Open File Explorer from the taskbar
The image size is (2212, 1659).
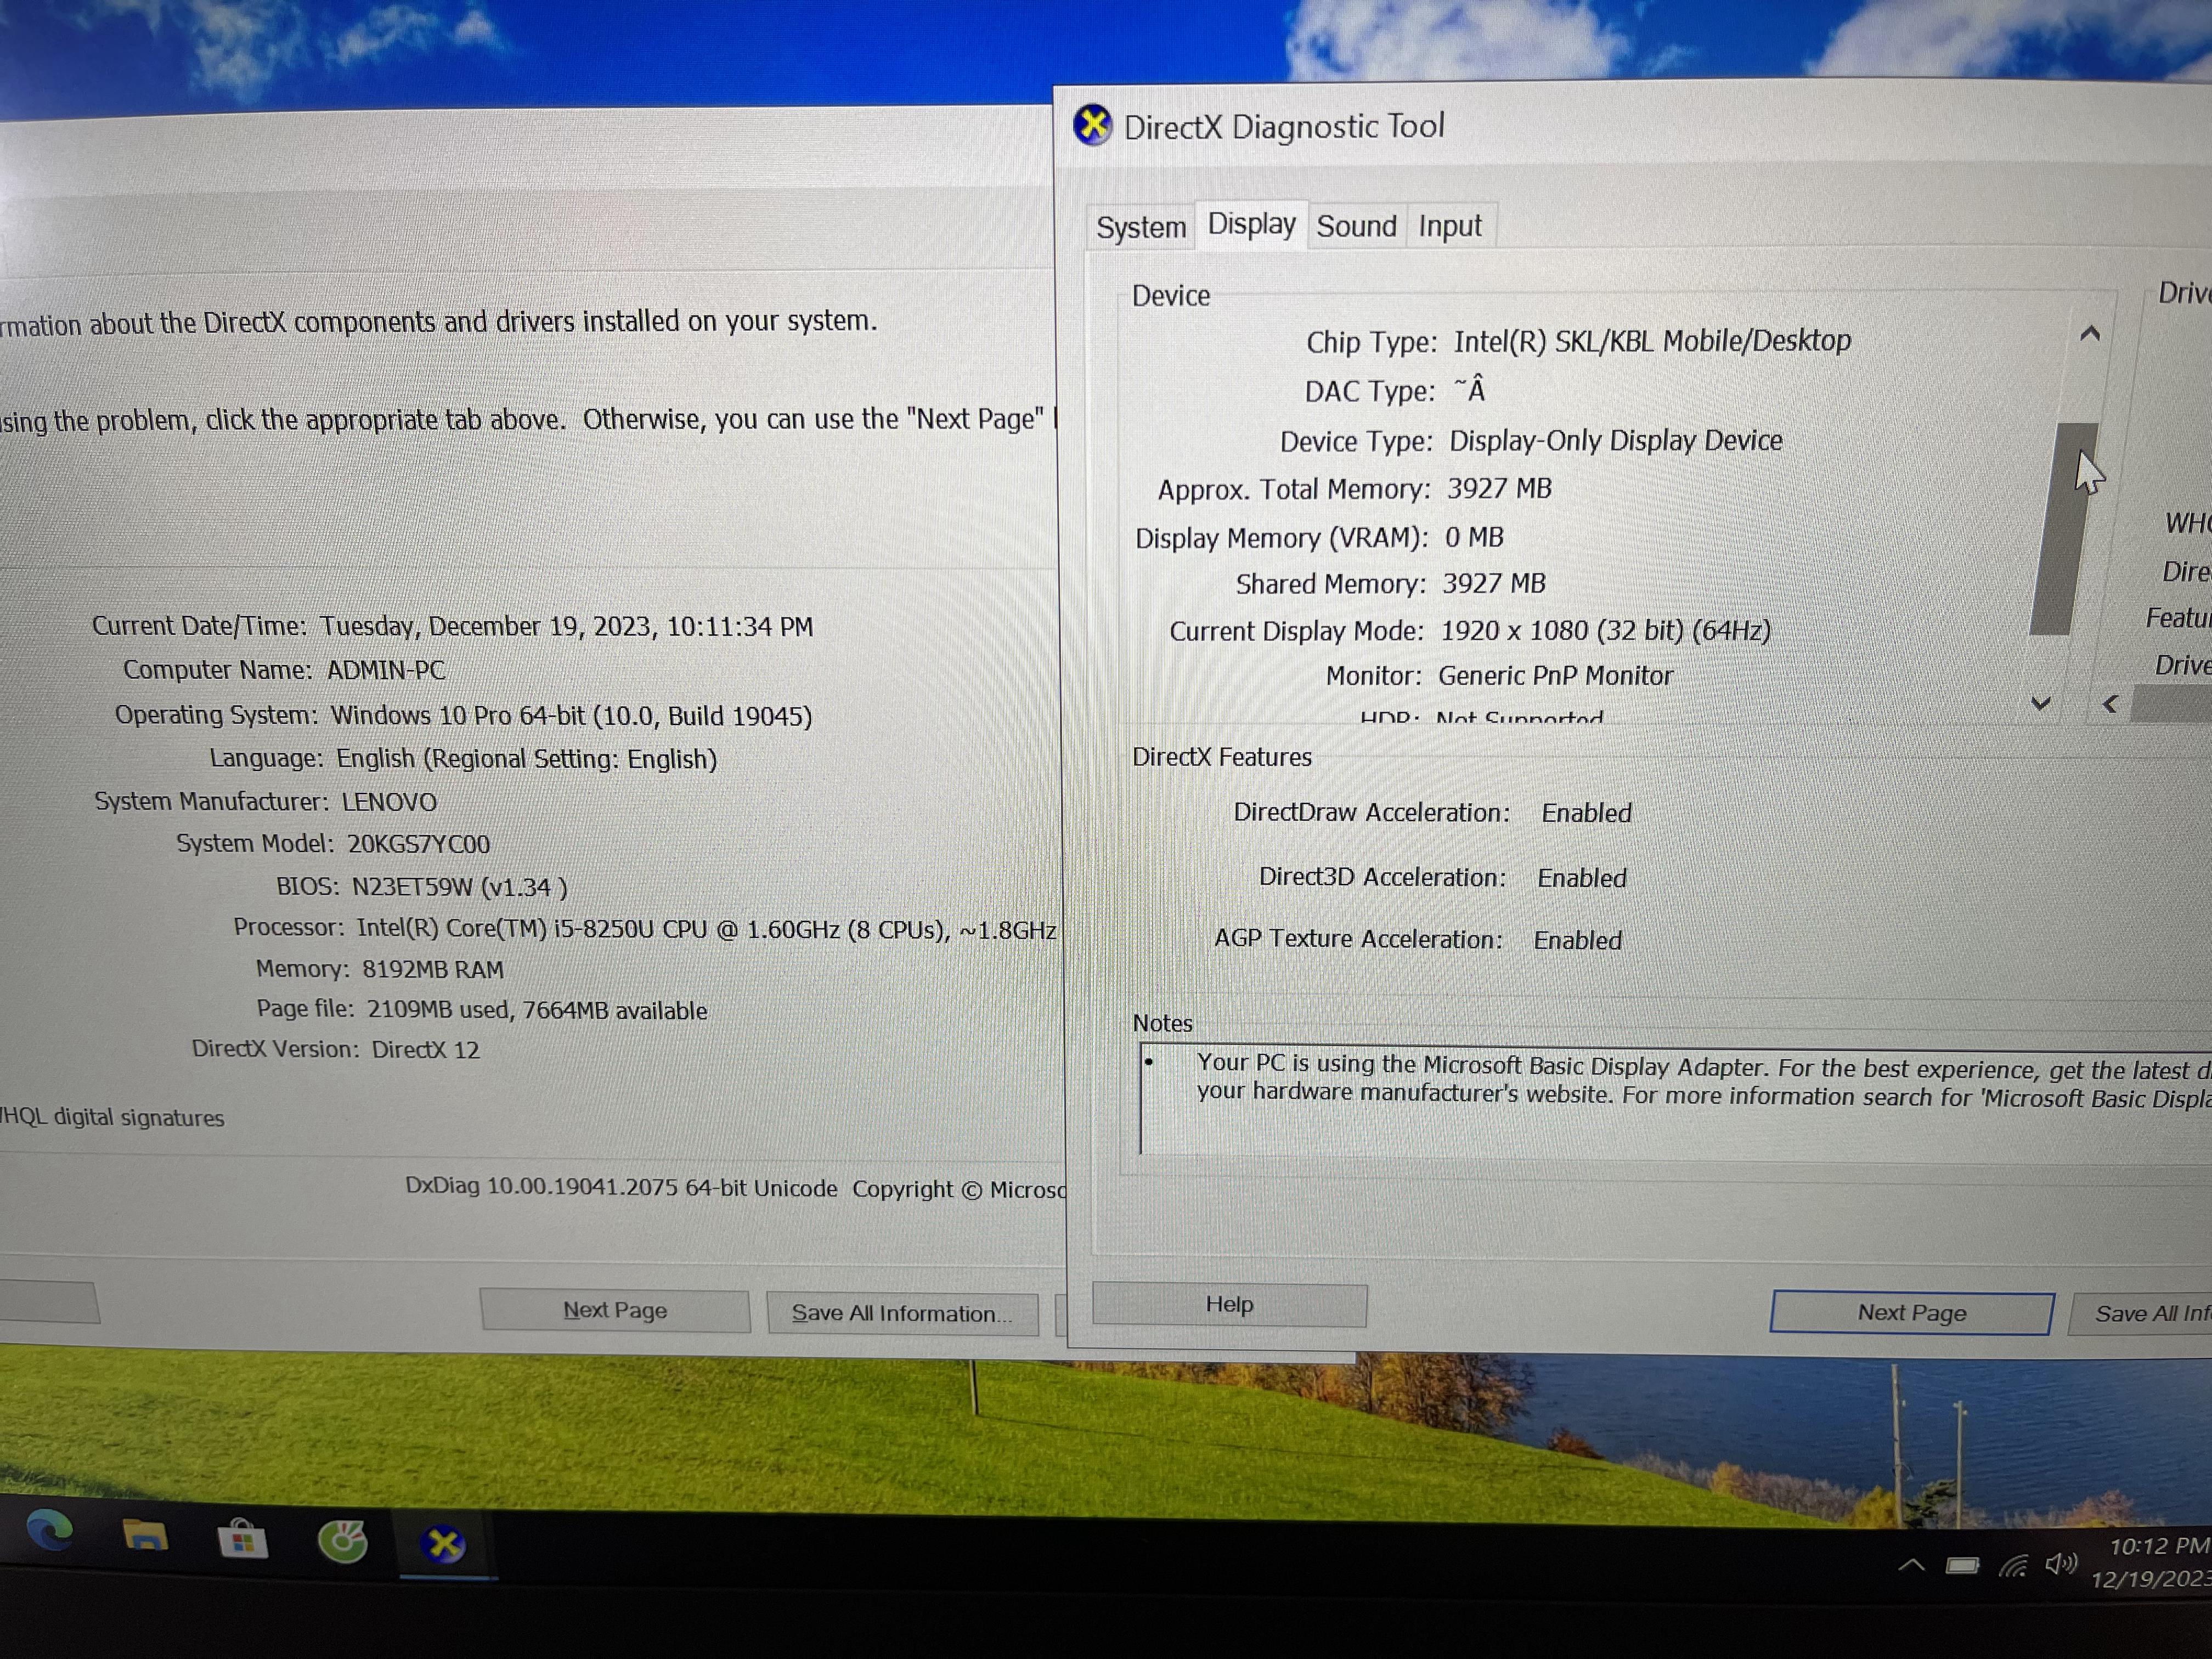(x=145, y=1535)
